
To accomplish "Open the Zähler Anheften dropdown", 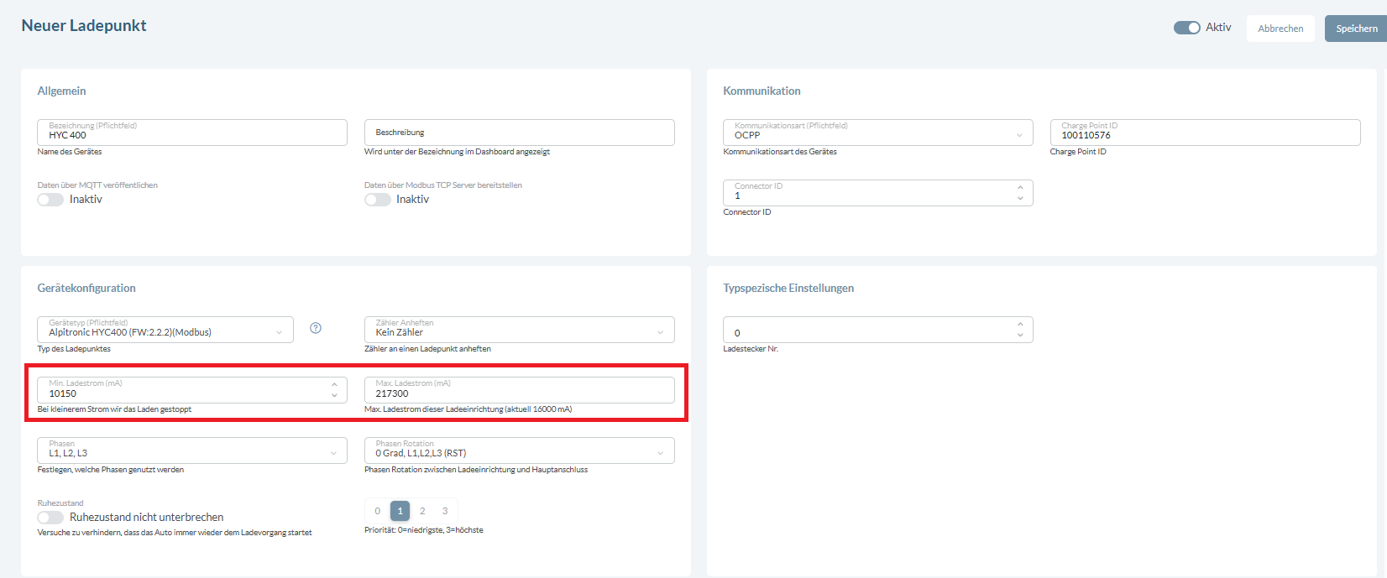I will 519,330.
